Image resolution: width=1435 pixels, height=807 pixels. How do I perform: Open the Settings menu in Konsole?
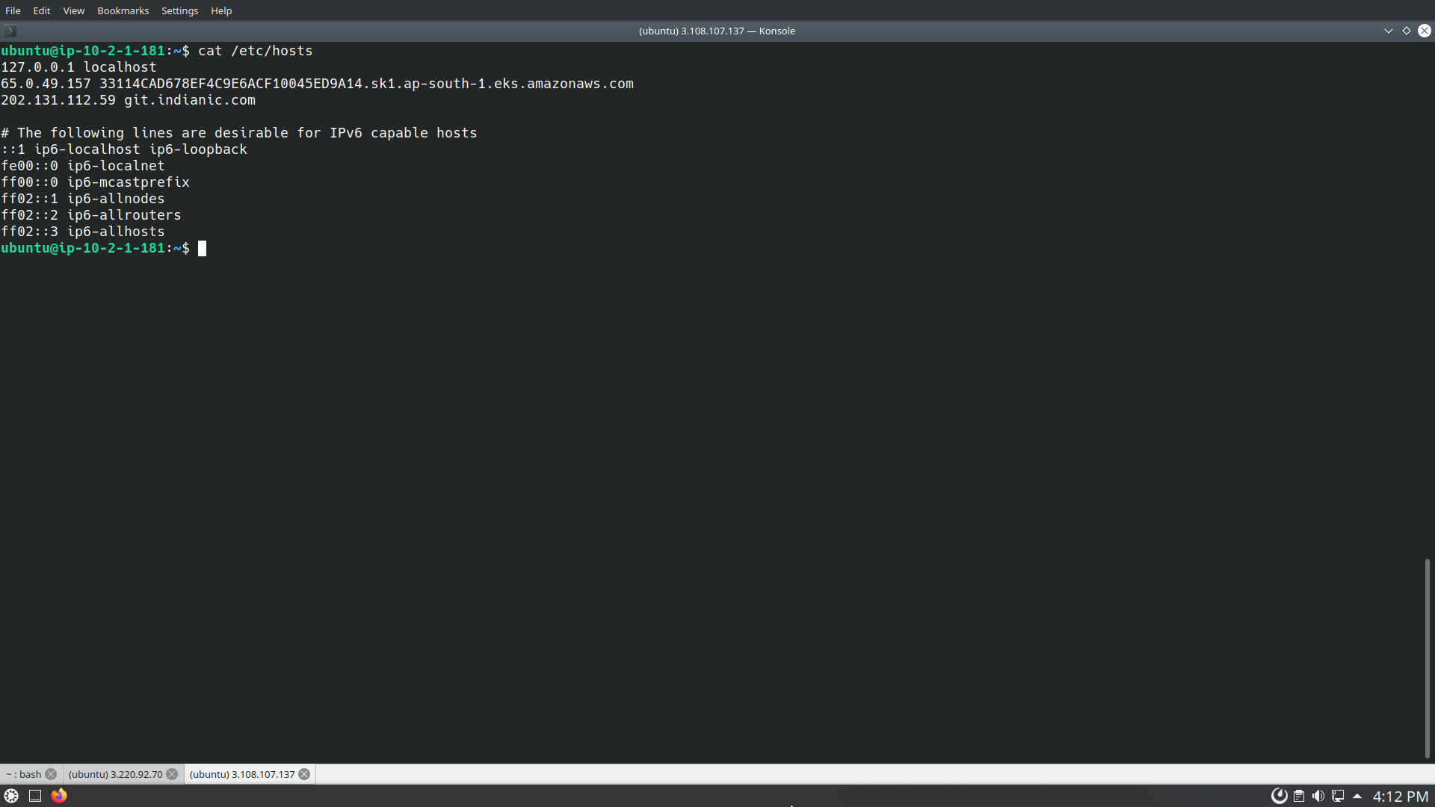[179, 10]
